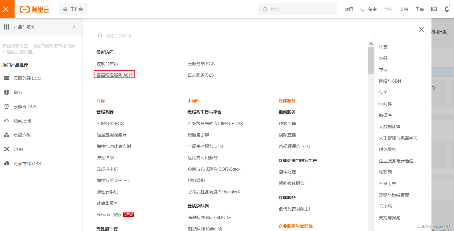Image resolution: width=454 pixels, height=231 pixels.
Task: Click scrollbar up arrow in product list
Action: pos(371,44)
